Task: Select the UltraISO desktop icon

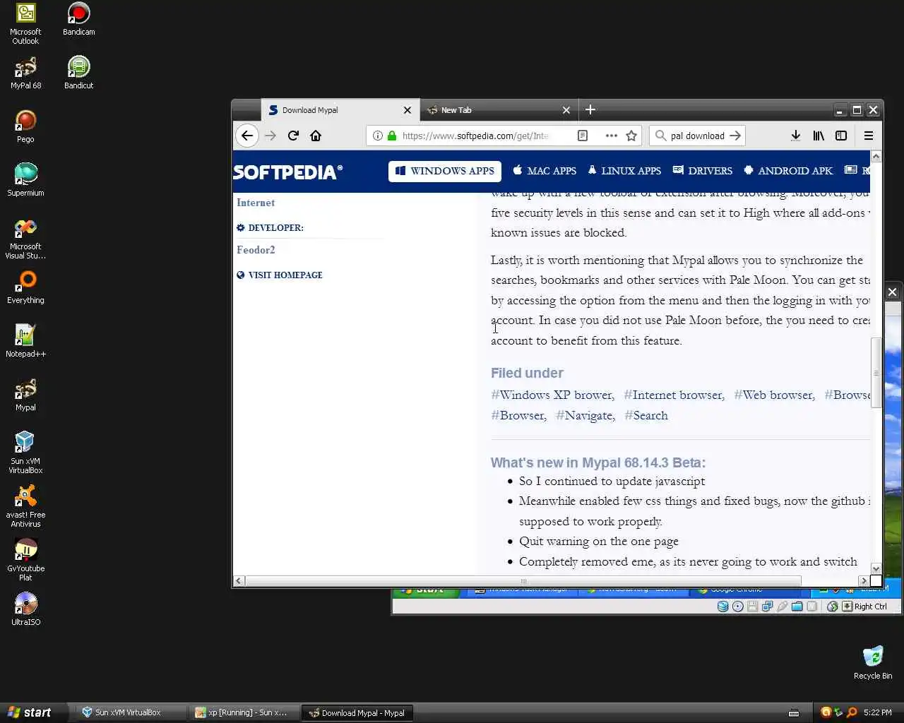Action: click(x=25, y=610)
